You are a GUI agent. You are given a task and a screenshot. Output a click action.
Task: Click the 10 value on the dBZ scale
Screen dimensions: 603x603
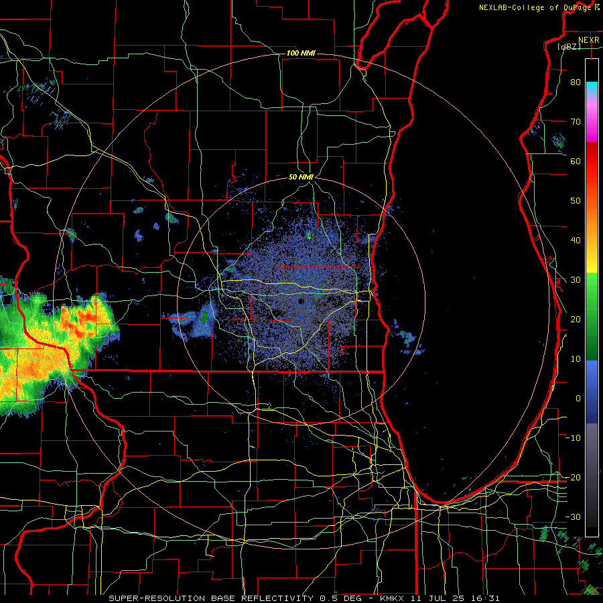pyautogui.click(x=576, y=359)
